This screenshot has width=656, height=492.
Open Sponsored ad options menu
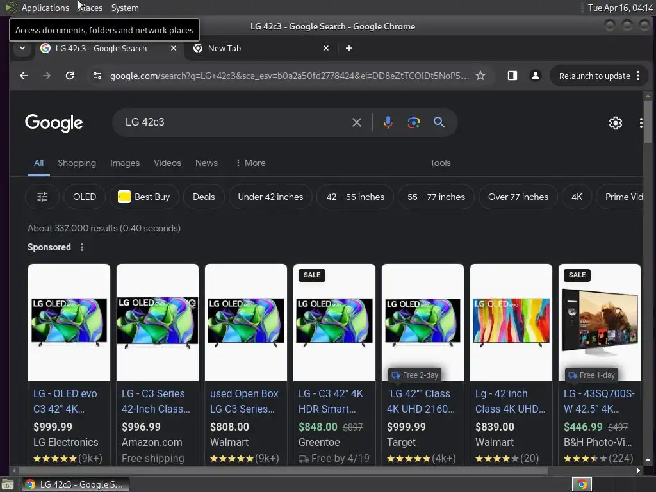[x=82, y=247]
